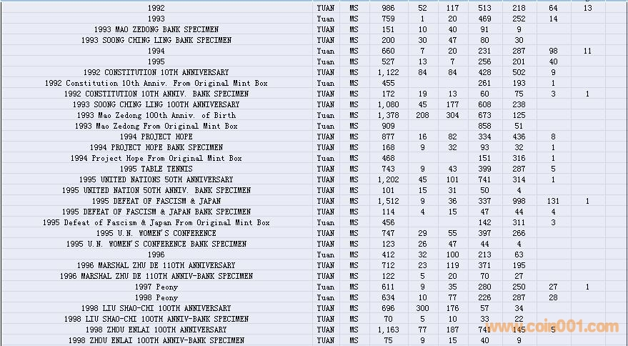Click 1992 Constitution From Original Mint Box row
This screenshot has width=628, height=346.
pyautogui.click(x=156, y=83)
